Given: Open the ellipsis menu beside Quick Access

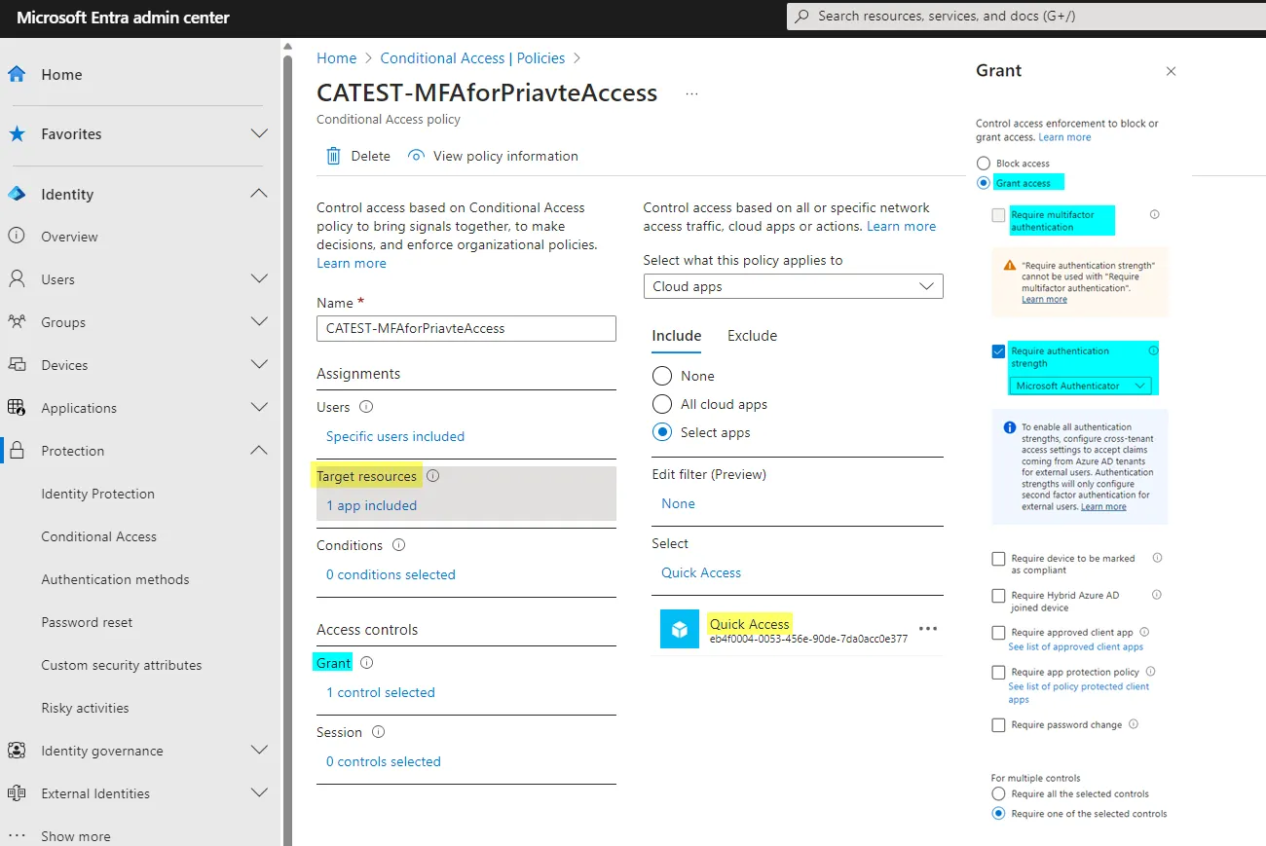Looking at the screenshot, I should click(x=928, y=629).
